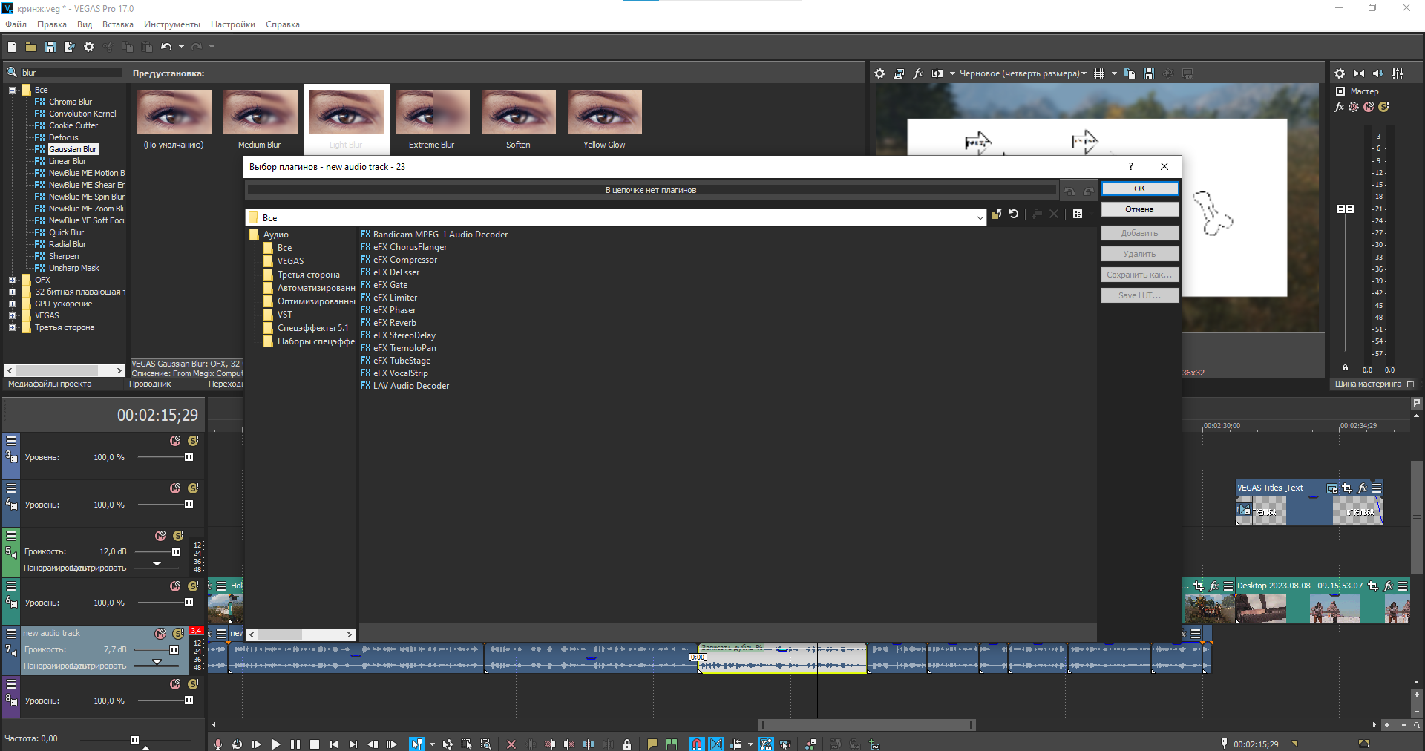Open master bus audio properties gear
The image size is (1425, 751).
1340,73
